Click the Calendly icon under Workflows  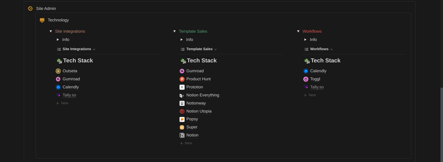tap(306, 71)
